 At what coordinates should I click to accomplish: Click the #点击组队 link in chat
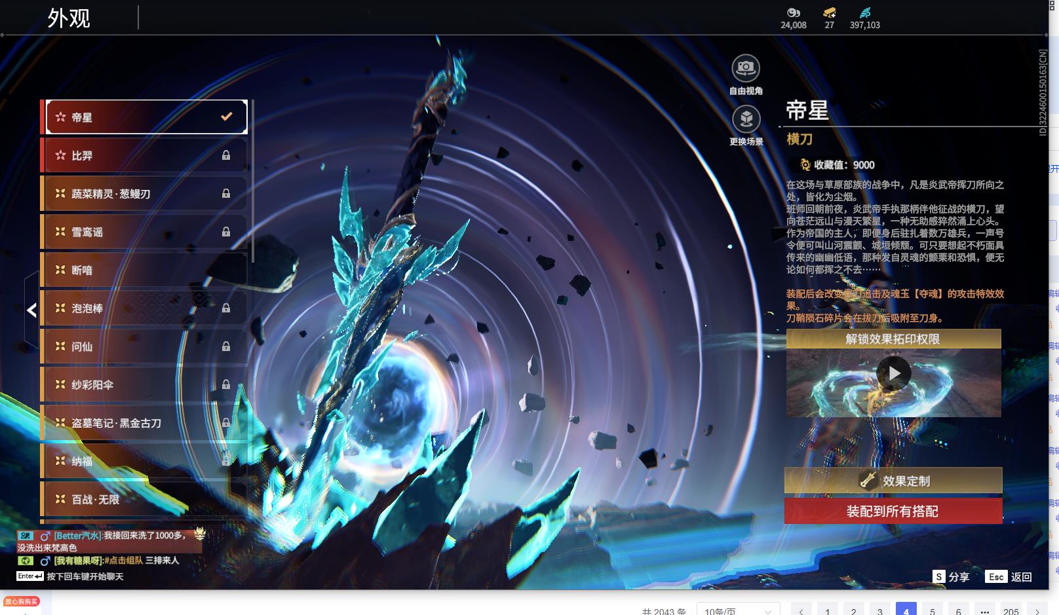pyautogui.click(x=123, y=561)
